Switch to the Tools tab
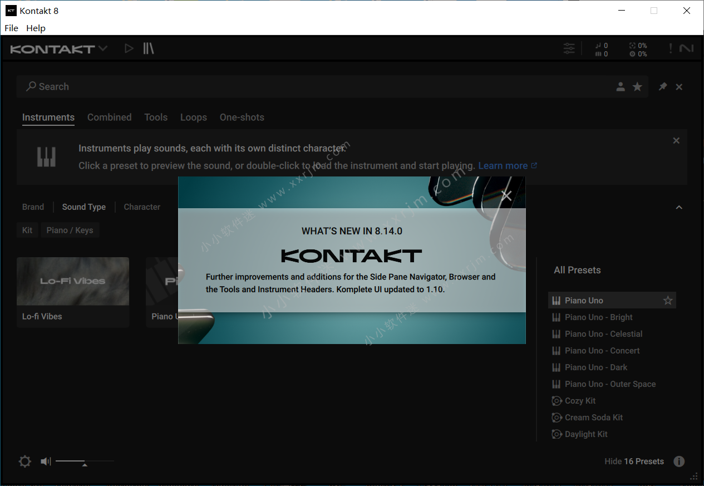The image size is (704, 486). coord(156,117)
